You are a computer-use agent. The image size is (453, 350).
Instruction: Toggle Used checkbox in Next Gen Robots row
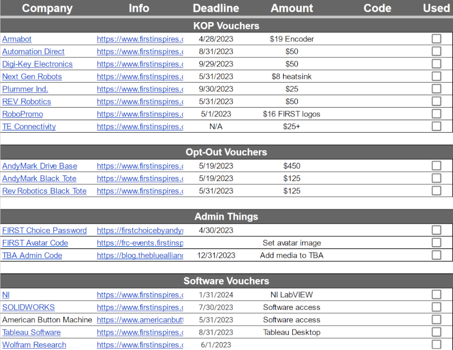click(436, 77)
